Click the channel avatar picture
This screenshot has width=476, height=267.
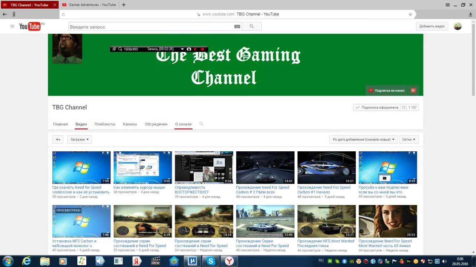tap(67, 49)
